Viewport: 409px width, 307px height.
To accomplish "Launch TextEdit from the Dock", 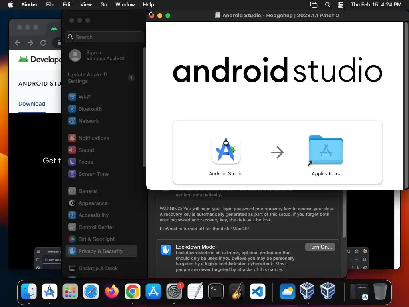I will 195,291.
